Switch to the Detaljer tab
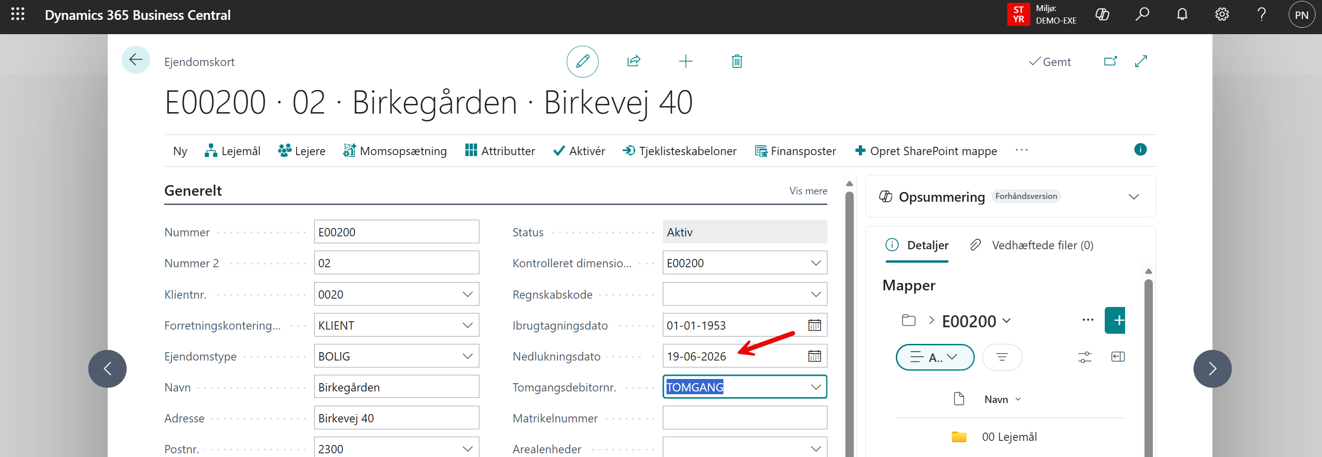This screenshot has height=457, width=1322. pyautogui.click(x=917, y=246)
